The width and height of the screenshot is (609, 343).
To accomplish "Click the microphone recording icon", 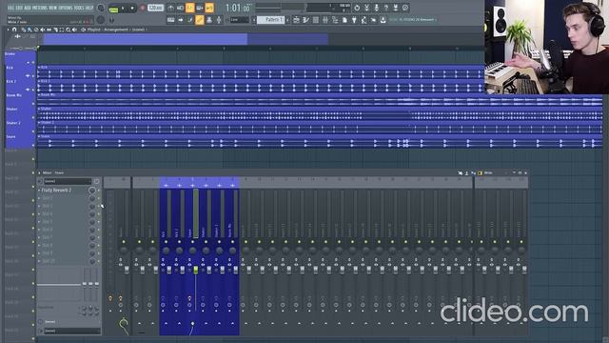I will point(377,8).
